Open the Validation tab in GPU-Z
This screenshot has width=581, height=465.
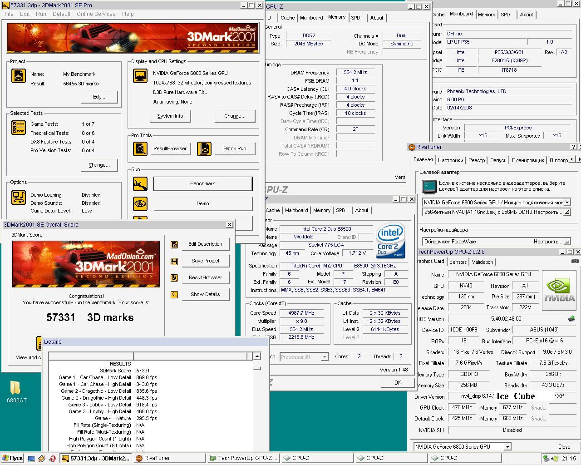[x=483, y=262]
